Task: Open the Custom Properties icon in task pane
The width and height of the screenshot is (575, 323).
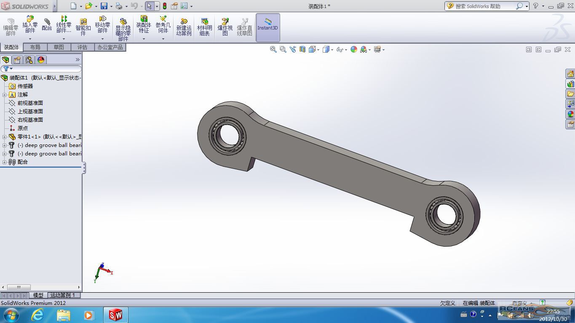Action: [570, 124]
